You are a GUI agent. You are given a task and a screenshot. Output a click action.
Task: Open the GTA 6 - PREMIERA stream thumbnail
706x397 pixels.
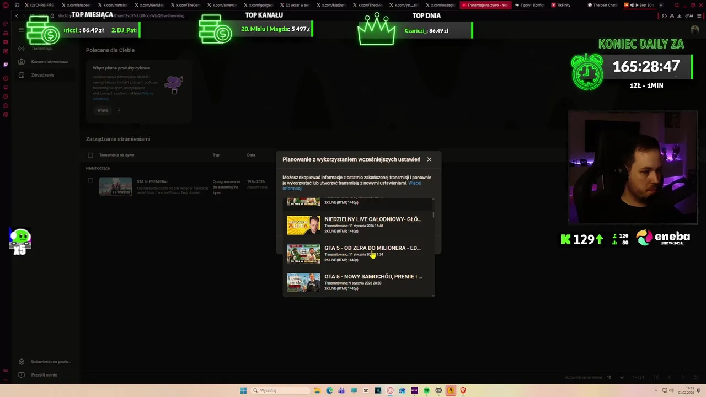click(116, 186)
